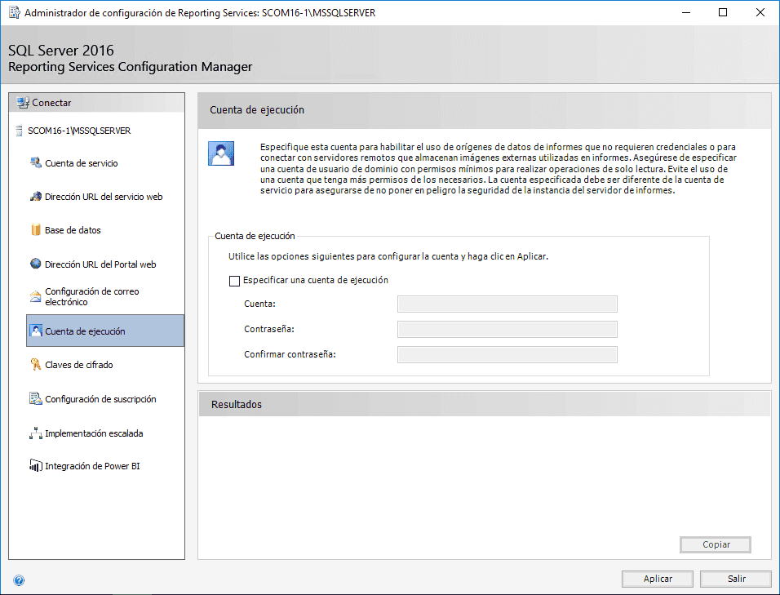Click the Confirmar contraseña field
Viewport: 780px width, 595px height.
(507, 355)
